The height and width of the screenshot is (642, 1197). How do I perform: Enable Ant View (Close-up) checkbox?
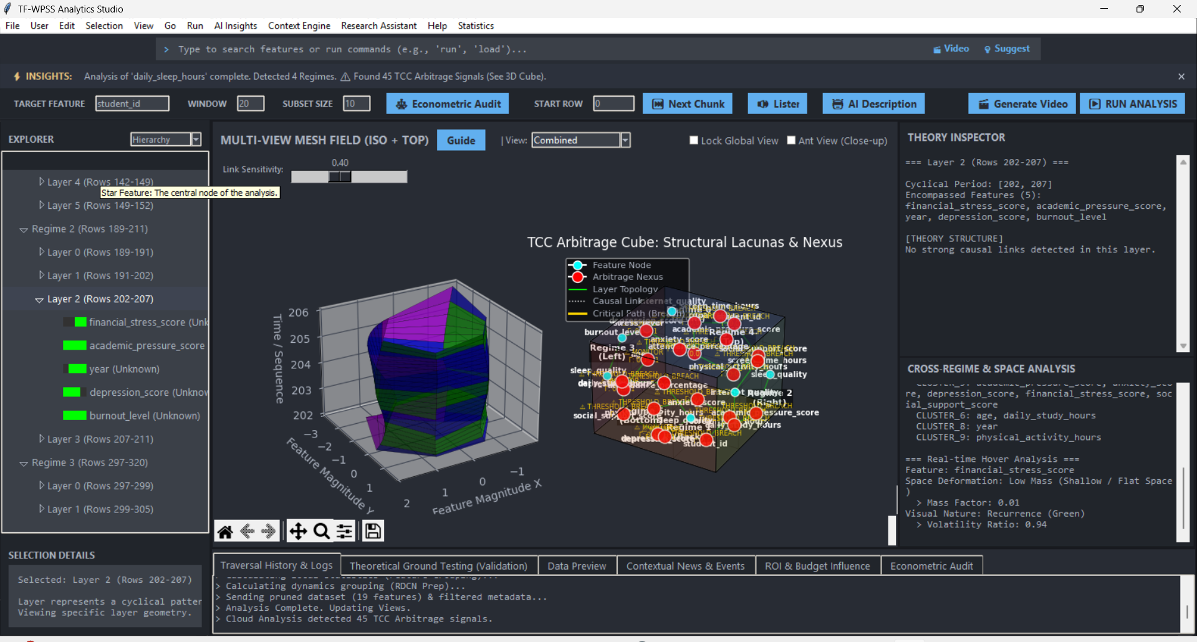pyautogui.click(x=791, y=140)
